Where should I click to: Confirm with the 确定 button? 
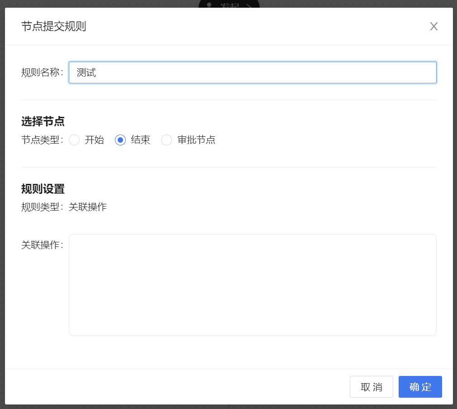pyautogui.click(x=420, y=387)
